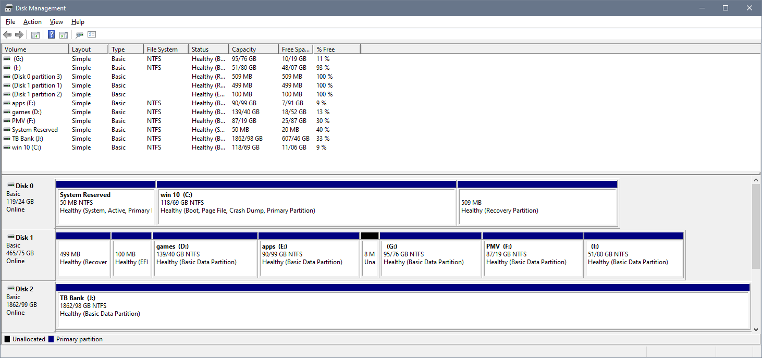Click the 40 % value in System Reserved row
Viewport: 762px width, 358px height.
(323, 130)
